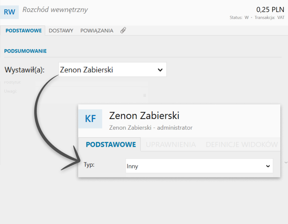Open the DEFINICJE WIDOKÓW tab

click(242, 145)
